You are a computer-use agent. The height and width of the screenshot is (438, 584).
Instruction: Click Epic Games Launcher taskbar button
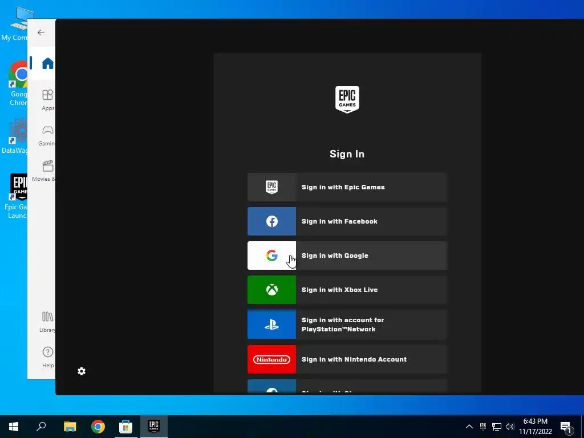pos(154,427)
